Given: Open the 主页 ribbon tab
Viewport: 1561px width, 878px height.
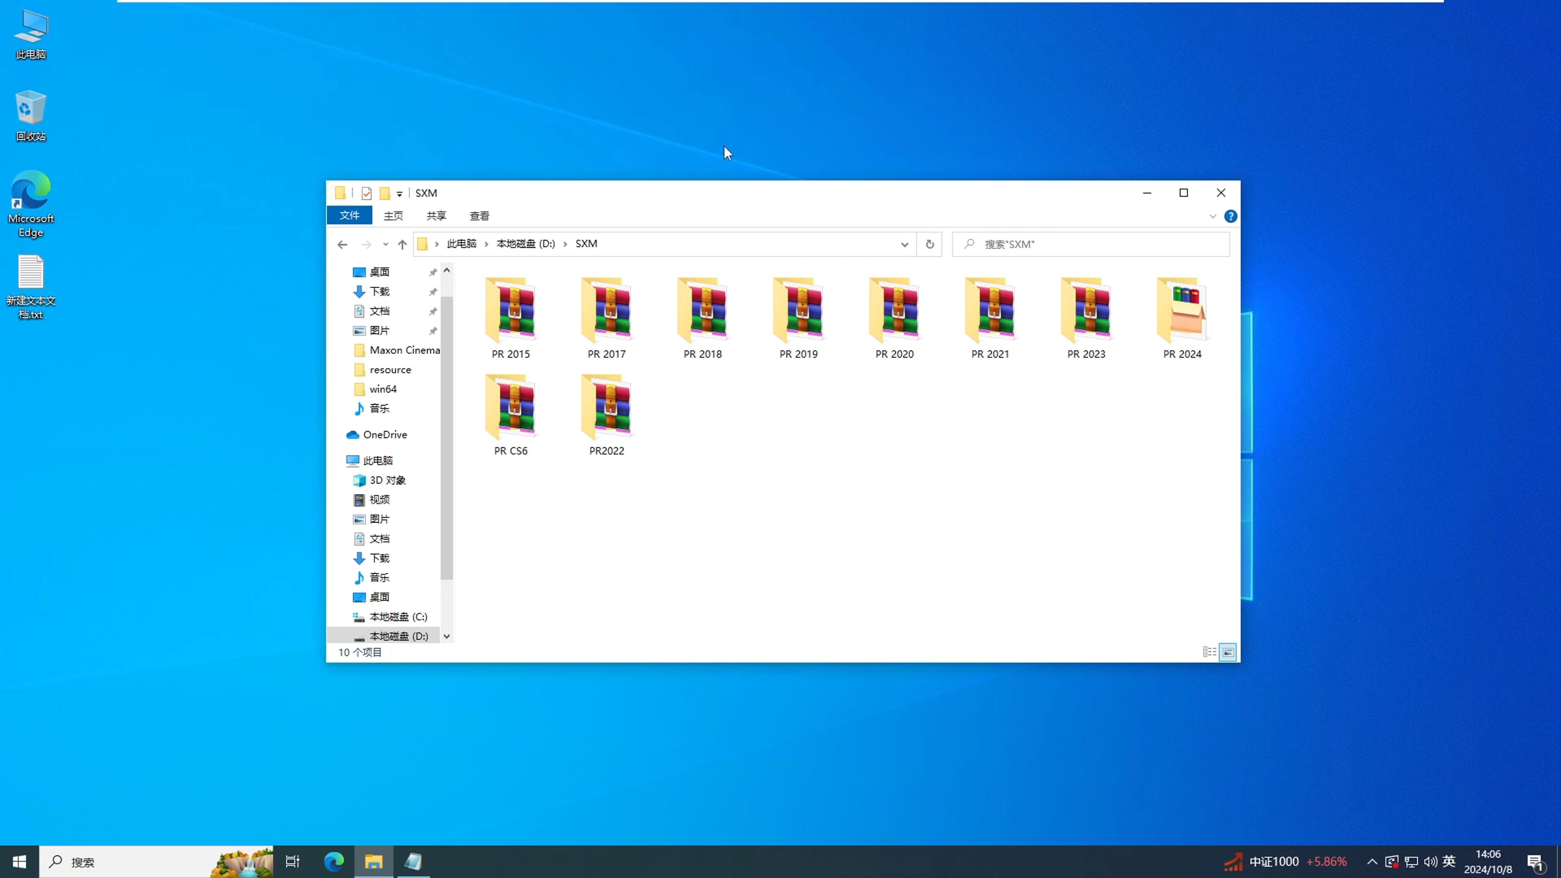Looking at the screenshot, I should 393,216.
